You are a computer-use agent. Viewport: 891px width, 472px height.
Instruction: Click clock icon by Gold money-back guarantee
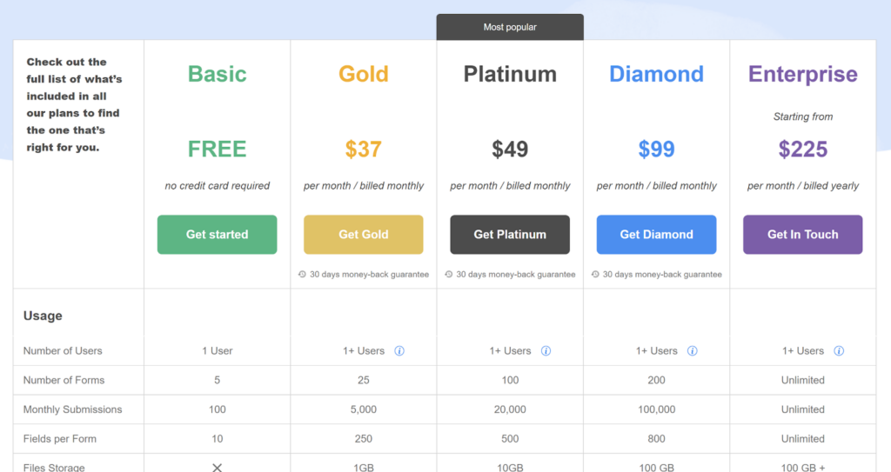302,275
